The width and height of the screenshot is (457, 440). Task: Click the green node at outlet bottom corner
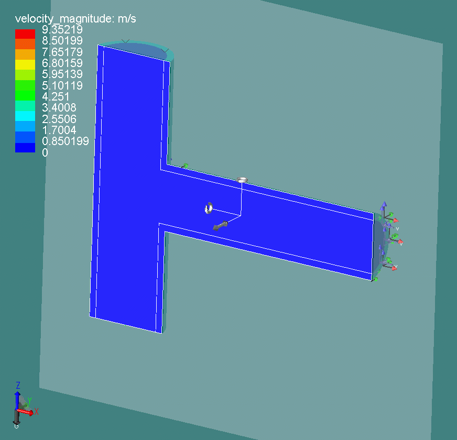click(x=375, y=279)
